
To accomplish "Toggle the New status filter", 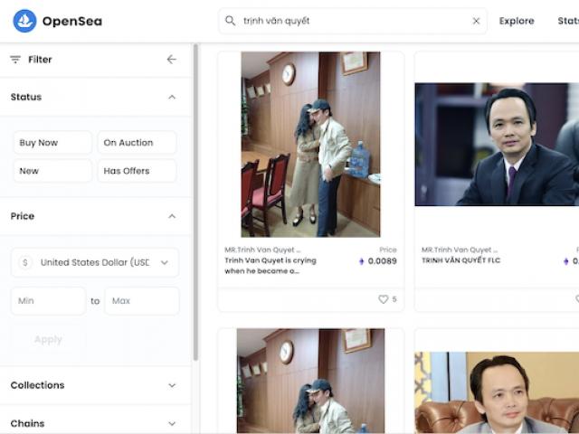I will [x=52, y=171].
